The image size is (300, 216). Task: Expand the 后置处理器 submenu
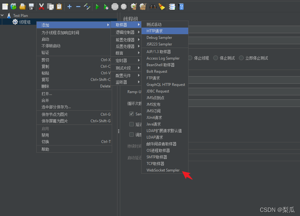[126, 46]
